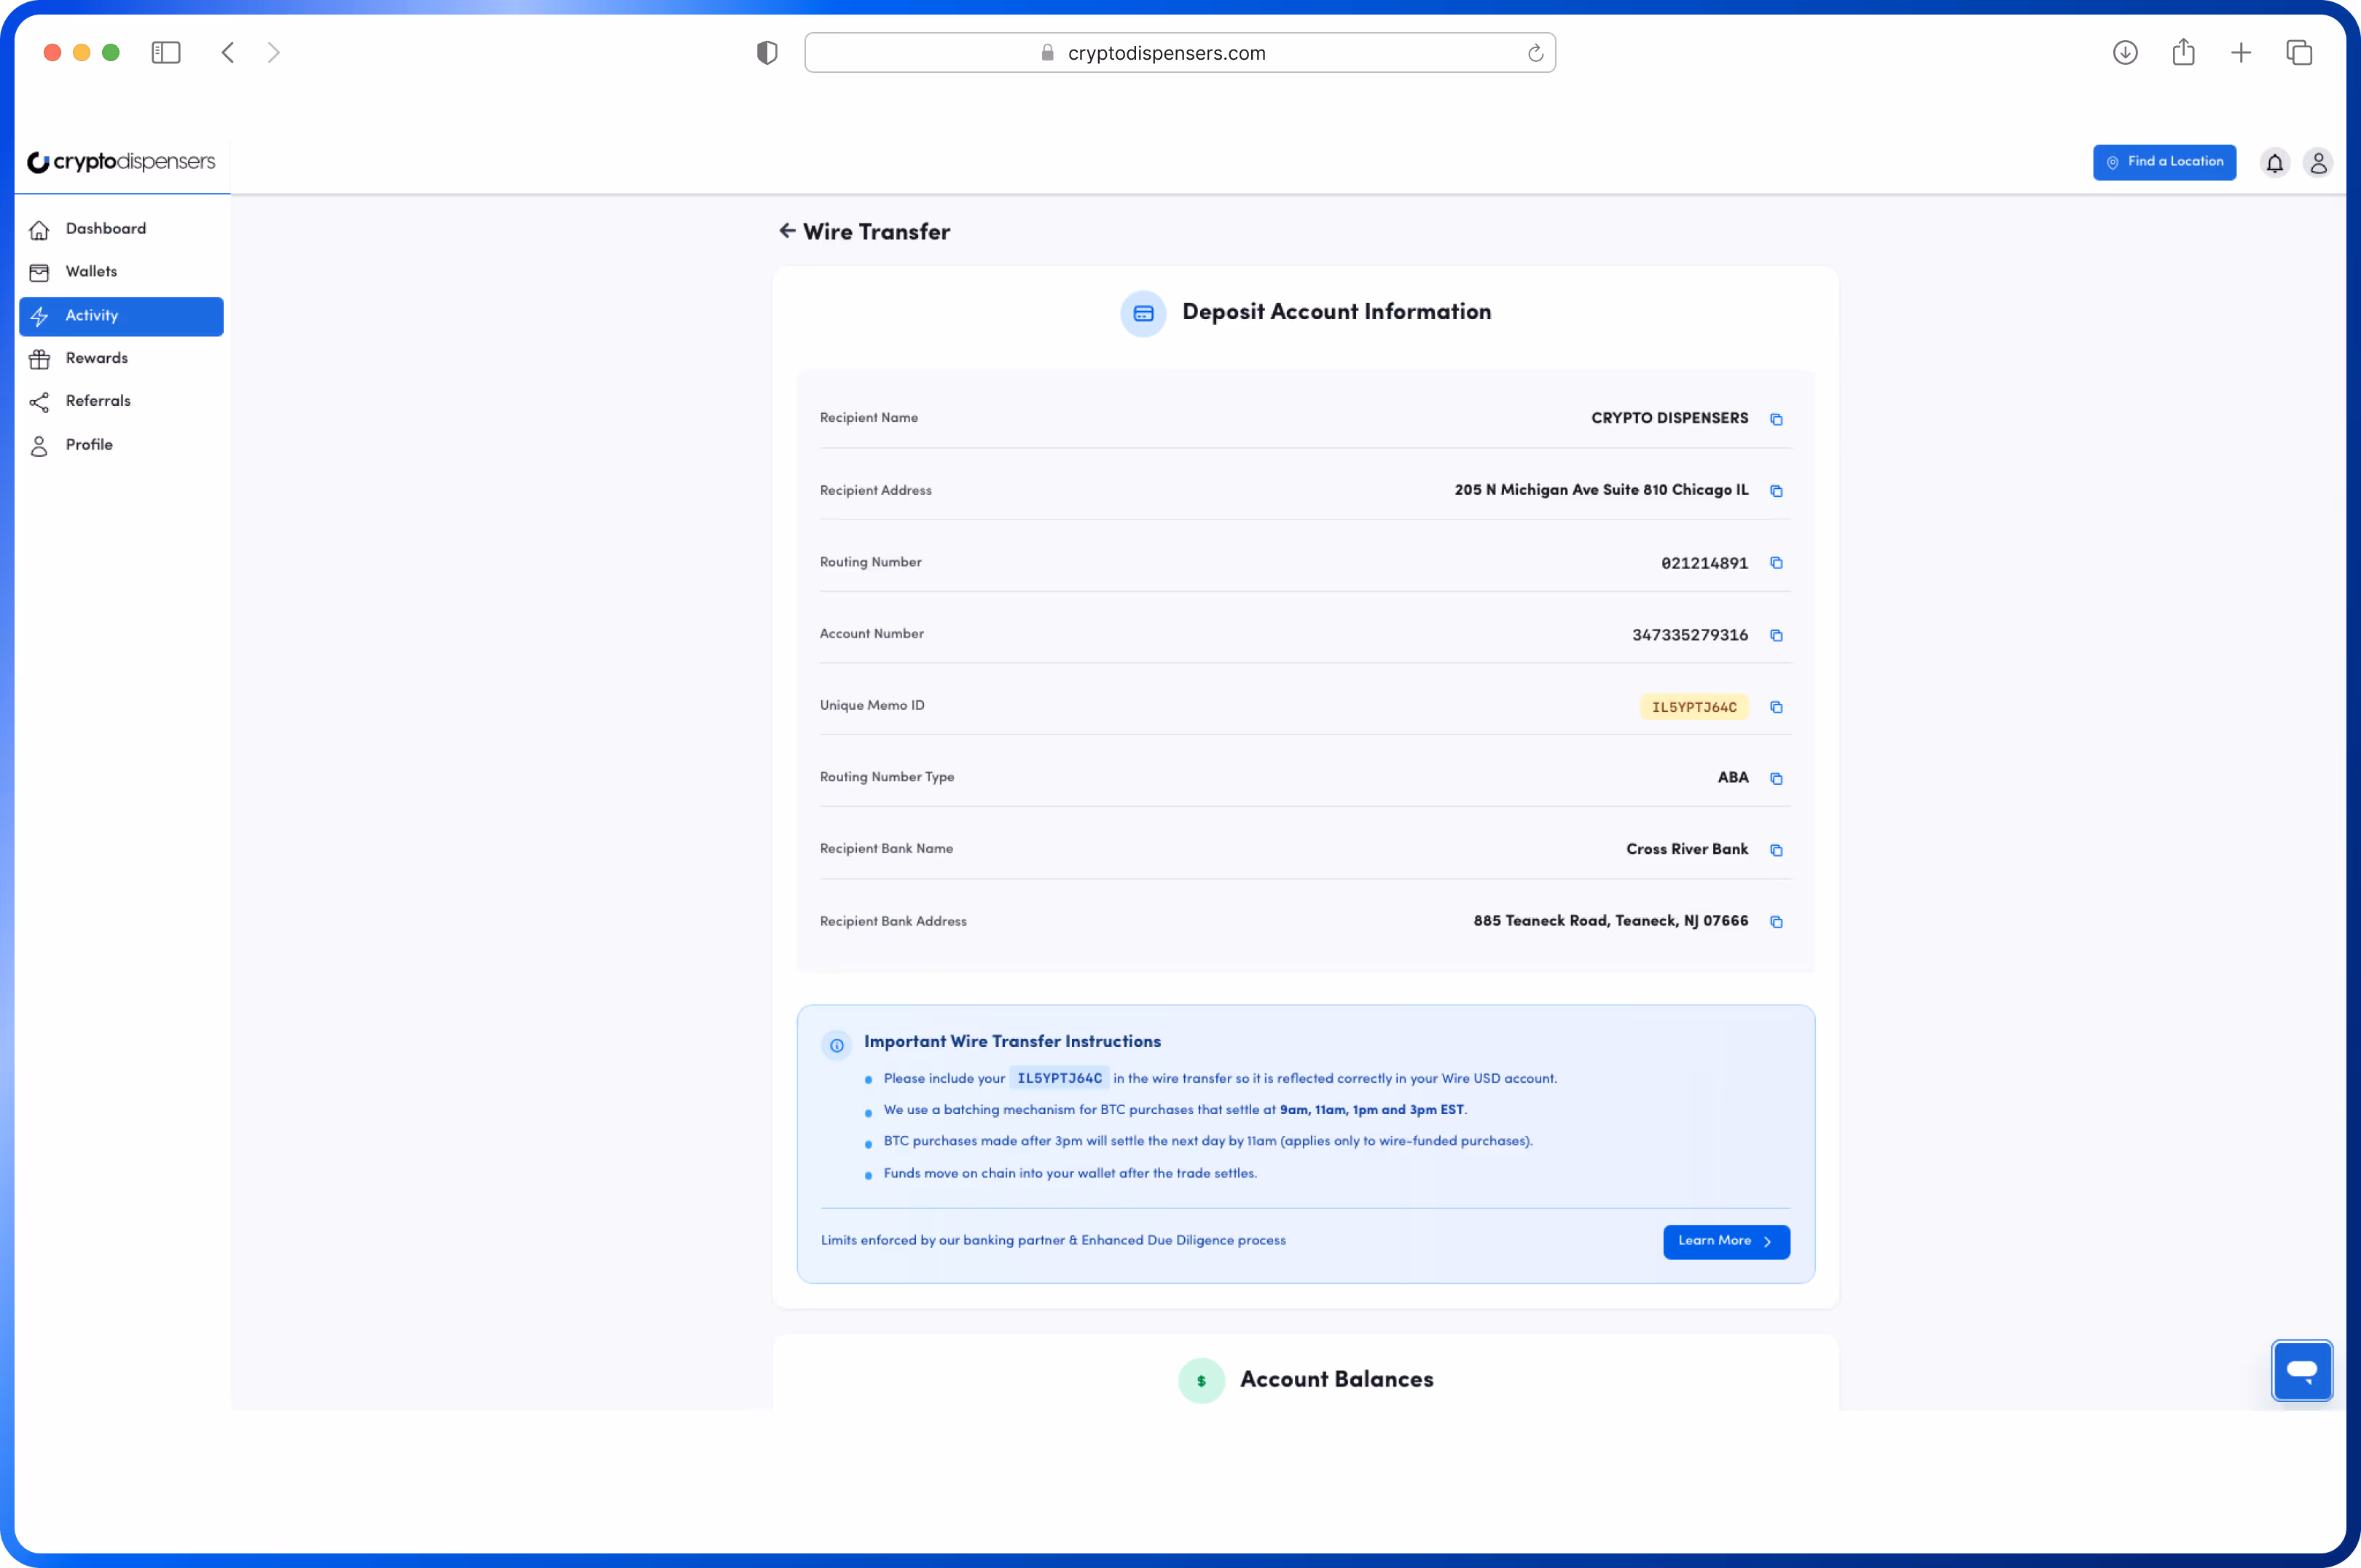Copy the Recipient Bank Address
The width and height of the screenshot is (2361, 1568).
pos(1776,922)
